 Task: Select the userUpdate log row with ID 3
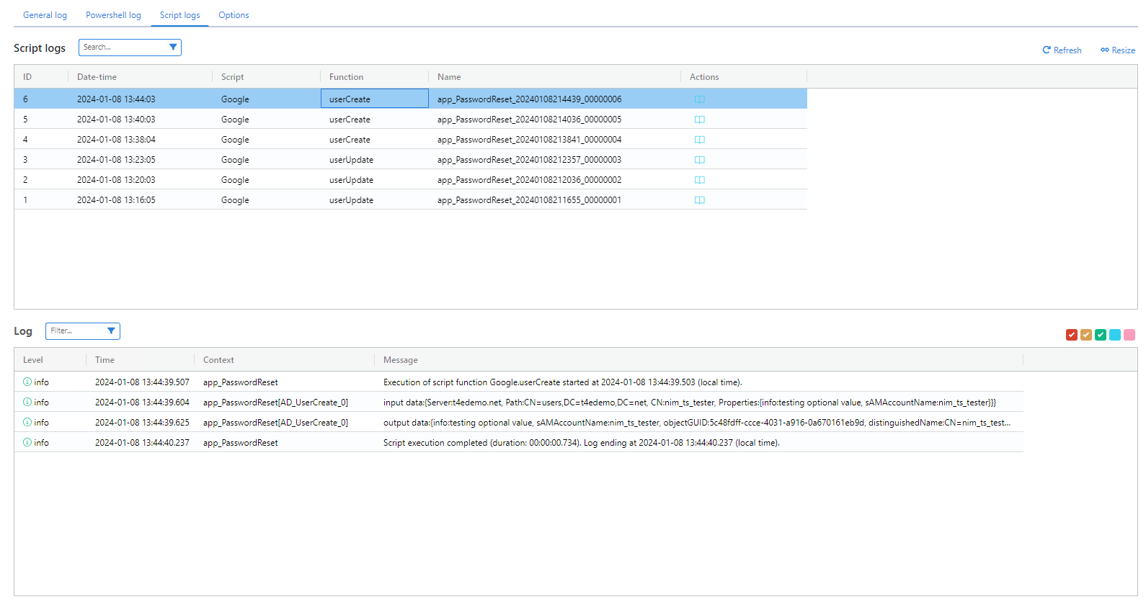(351, 160)
